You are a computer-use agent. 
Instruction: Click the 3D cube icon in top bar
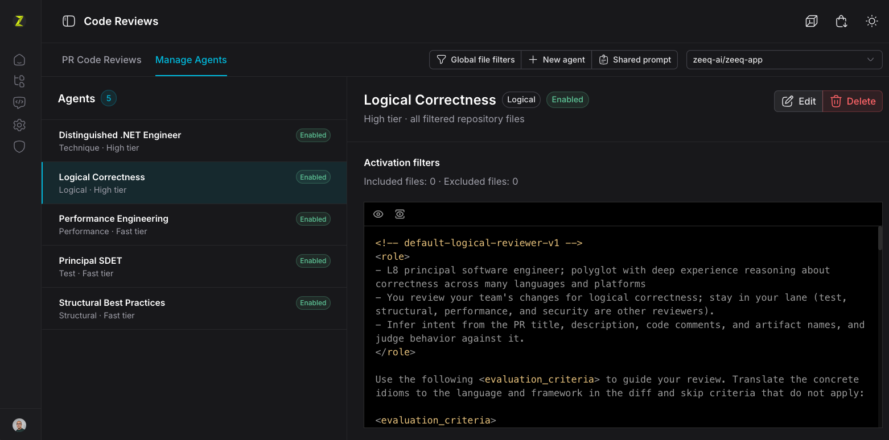[x=812, y=21]
